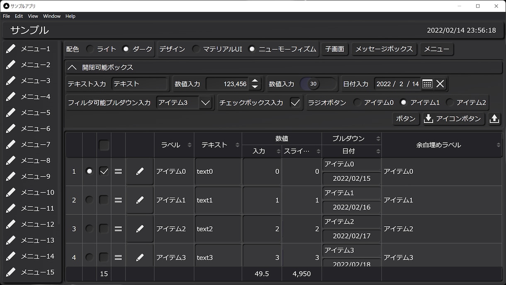The height and width of the screenshot is (285, 506).
Task: Edit row 2 with its pencil button
Action: pyautogui.click(x=140, y=200)
